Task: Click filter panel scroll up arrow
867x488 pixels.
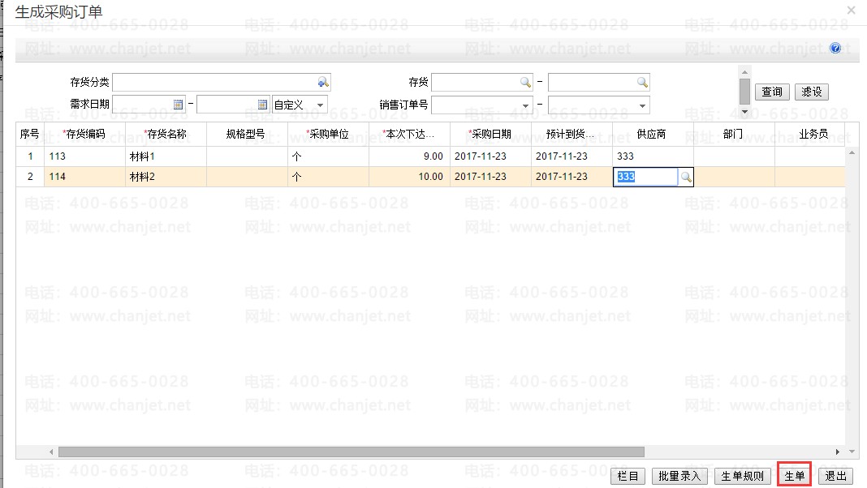Action: click(744, 72)
